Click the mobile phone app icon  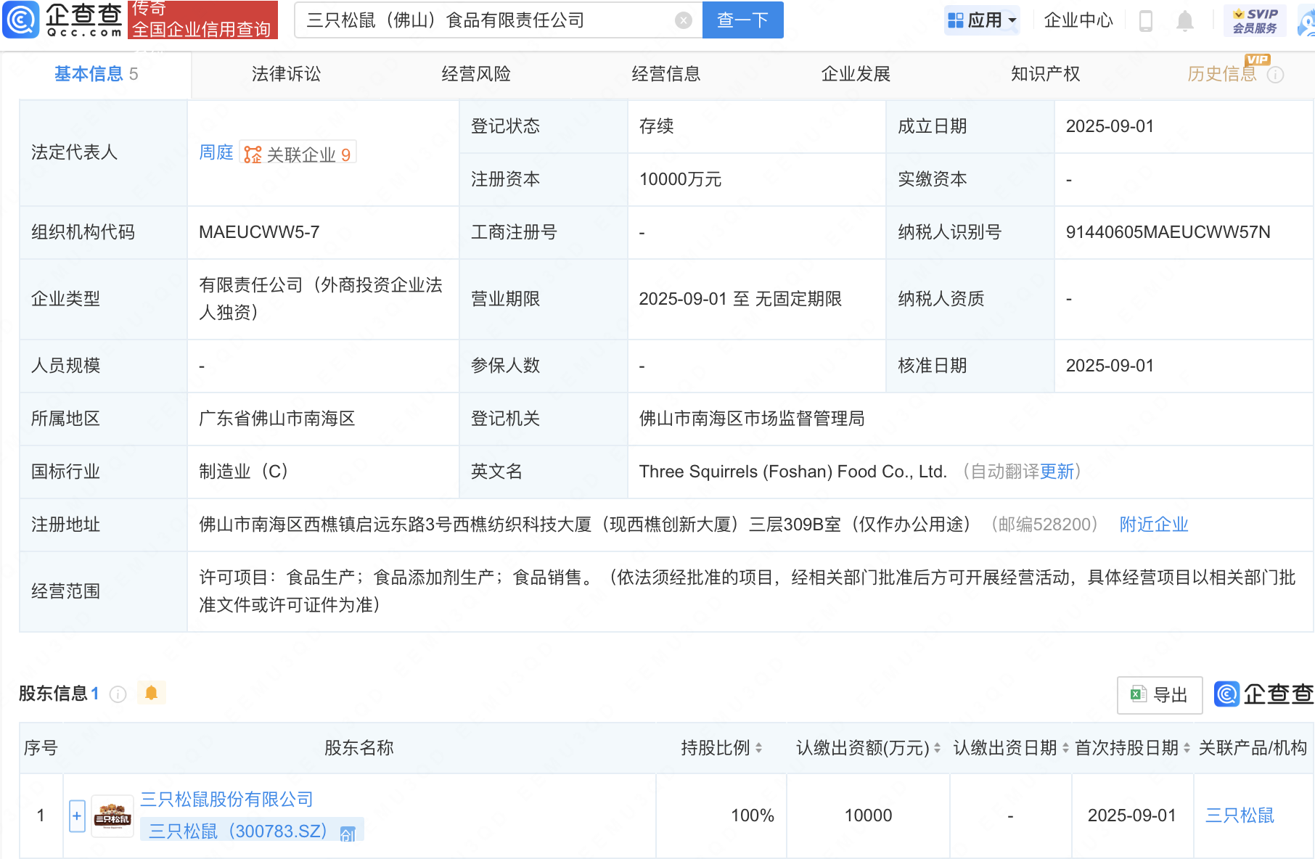point(1146,20)
